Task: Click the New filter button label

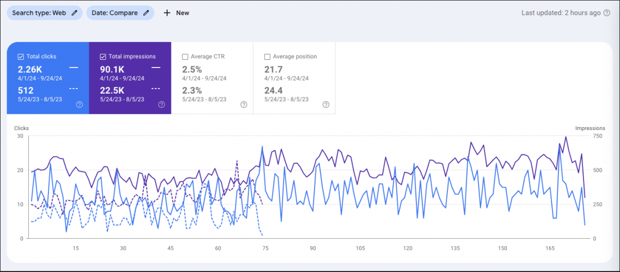Action: [x=182, y=13]
